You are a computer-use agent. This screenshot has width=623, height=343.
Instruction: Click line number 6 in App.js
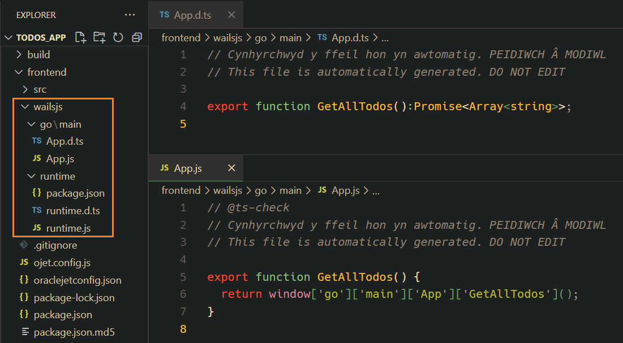point(183,294)
